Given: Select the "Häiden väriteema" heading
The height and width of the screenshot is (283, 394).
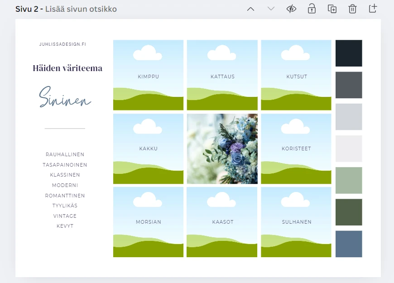Looking at the screenshot, I should [67, 68].
